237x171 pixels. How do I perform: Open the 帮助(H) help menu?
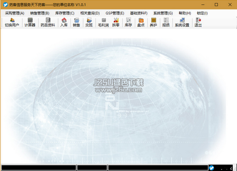[185, 13]
